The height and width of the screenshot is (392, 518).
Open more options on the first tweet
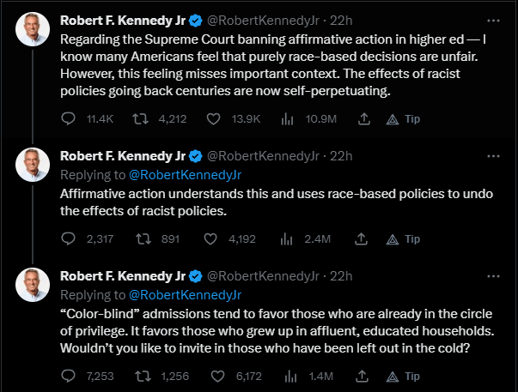tap(492, 19)
